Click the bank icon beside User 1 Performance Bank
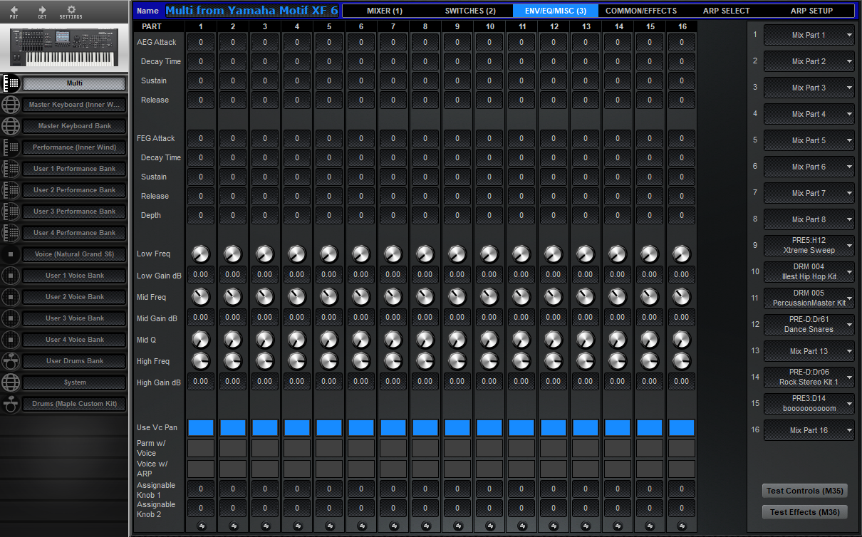 [x=10, y=169]
